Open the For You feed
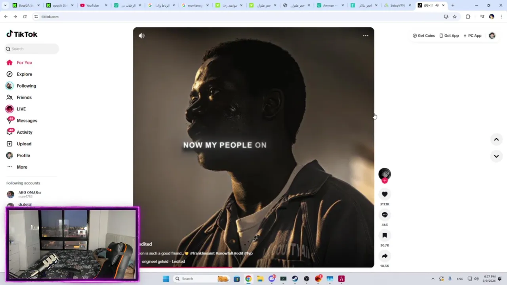This screenshot has height=285, width=507. [x=19, y=63]
